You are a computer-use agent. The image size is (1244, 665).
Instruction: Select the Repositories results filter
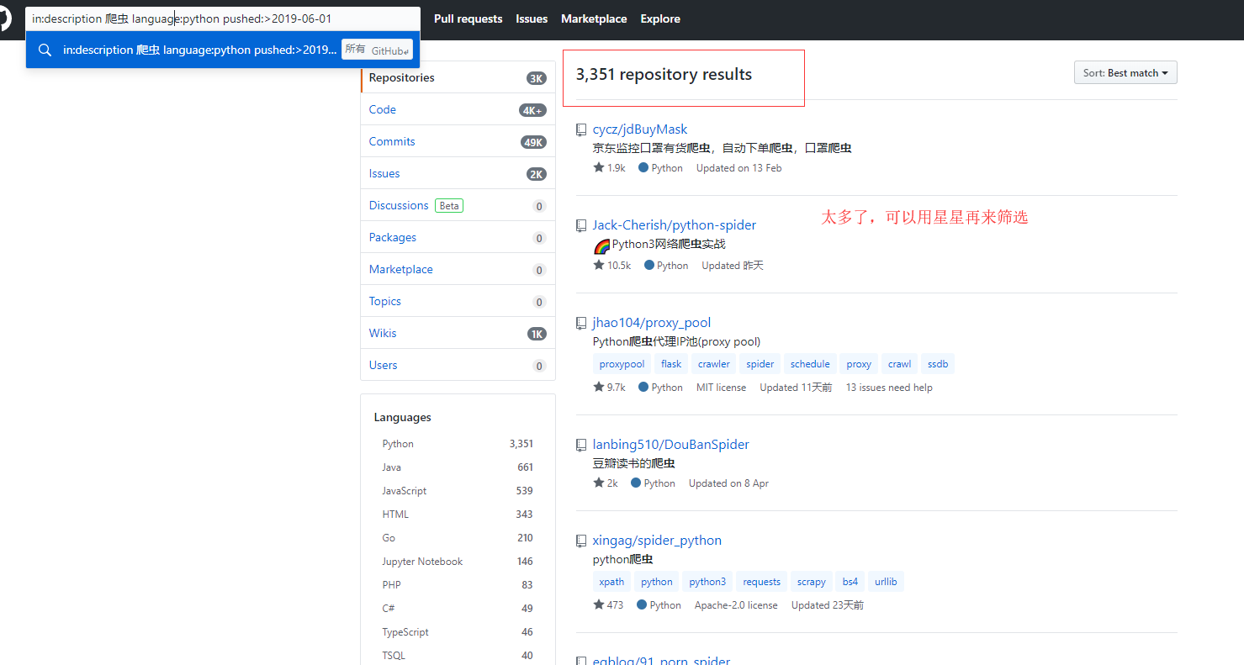[458, 77]
